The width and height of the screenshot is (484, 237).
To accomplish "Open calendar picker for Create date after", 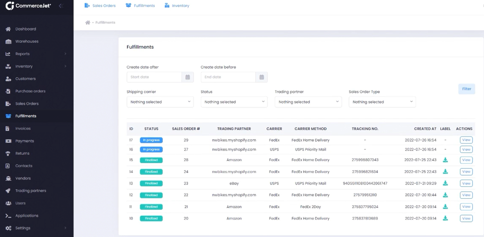I will tap(188, 77).
